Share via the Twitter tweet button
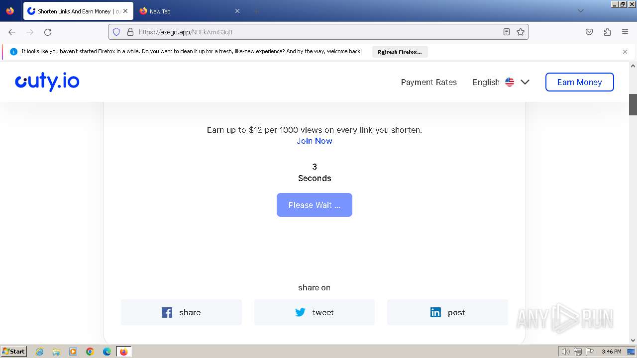Viewport: 637px width, 358px height. 315,312
